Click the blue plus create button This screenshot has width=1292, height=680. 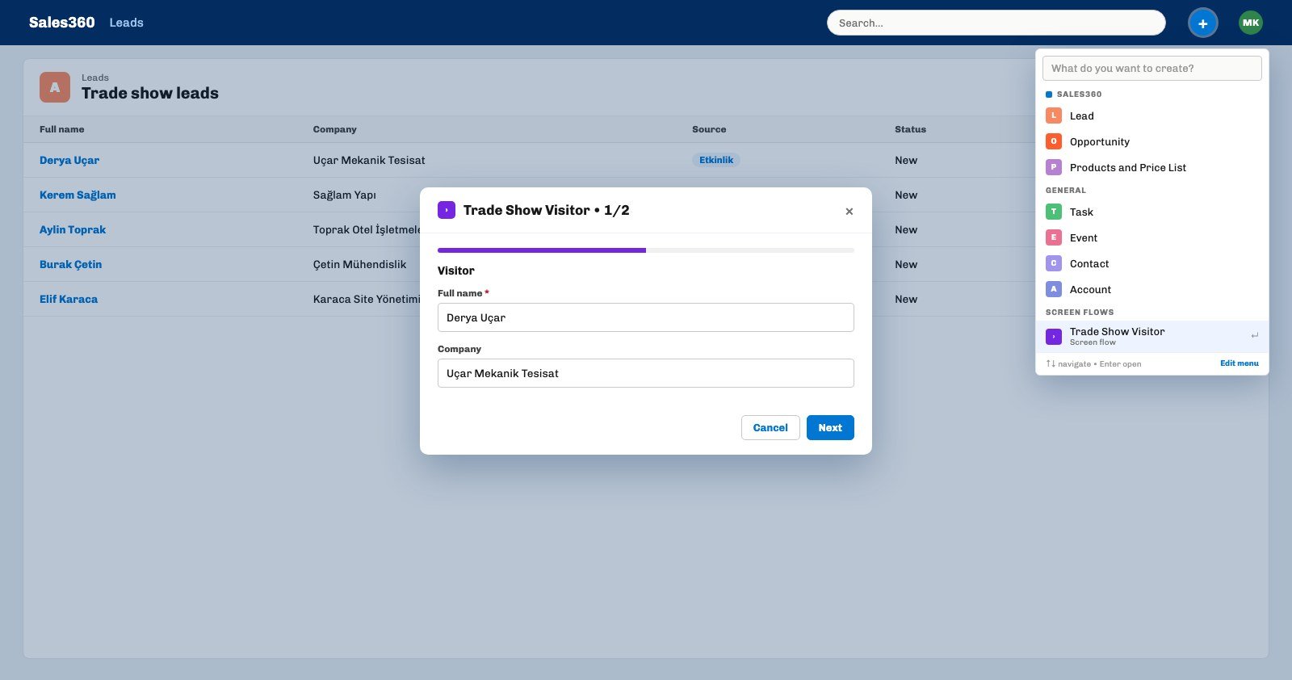[x=1202, y=23]
